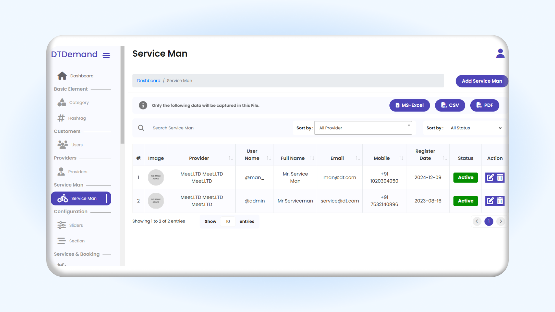Edit the first service man entry
The height and width of the screenshot is (312, 555).
[490, 177]
